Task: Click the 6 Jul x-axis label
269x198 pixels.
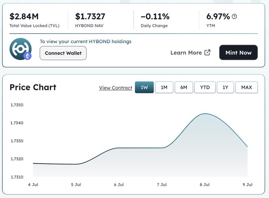Action: click(119, 185)
